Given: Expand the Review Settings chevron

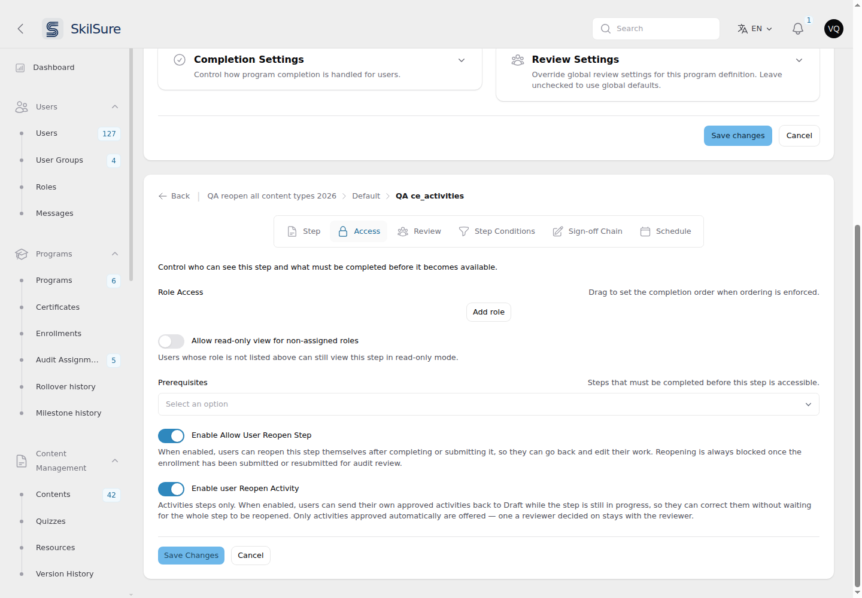Looking at the screenshot, I should (799, 60).
